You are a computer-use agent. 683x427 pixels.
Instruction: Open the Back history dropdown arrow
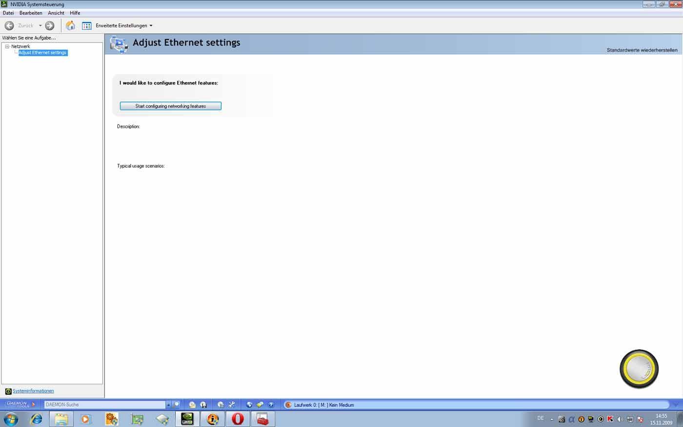pos(40,26)
